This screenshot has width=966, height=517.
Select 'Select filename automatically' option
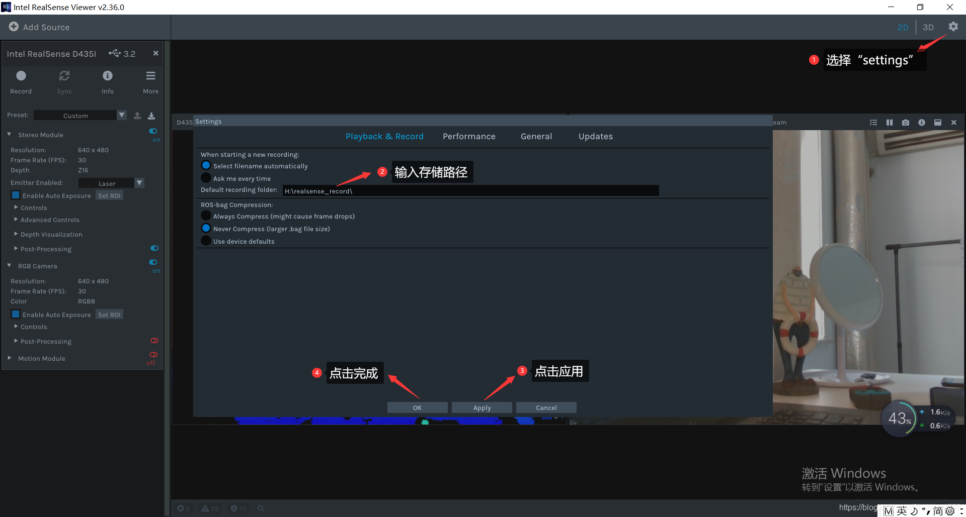[206, 165]
